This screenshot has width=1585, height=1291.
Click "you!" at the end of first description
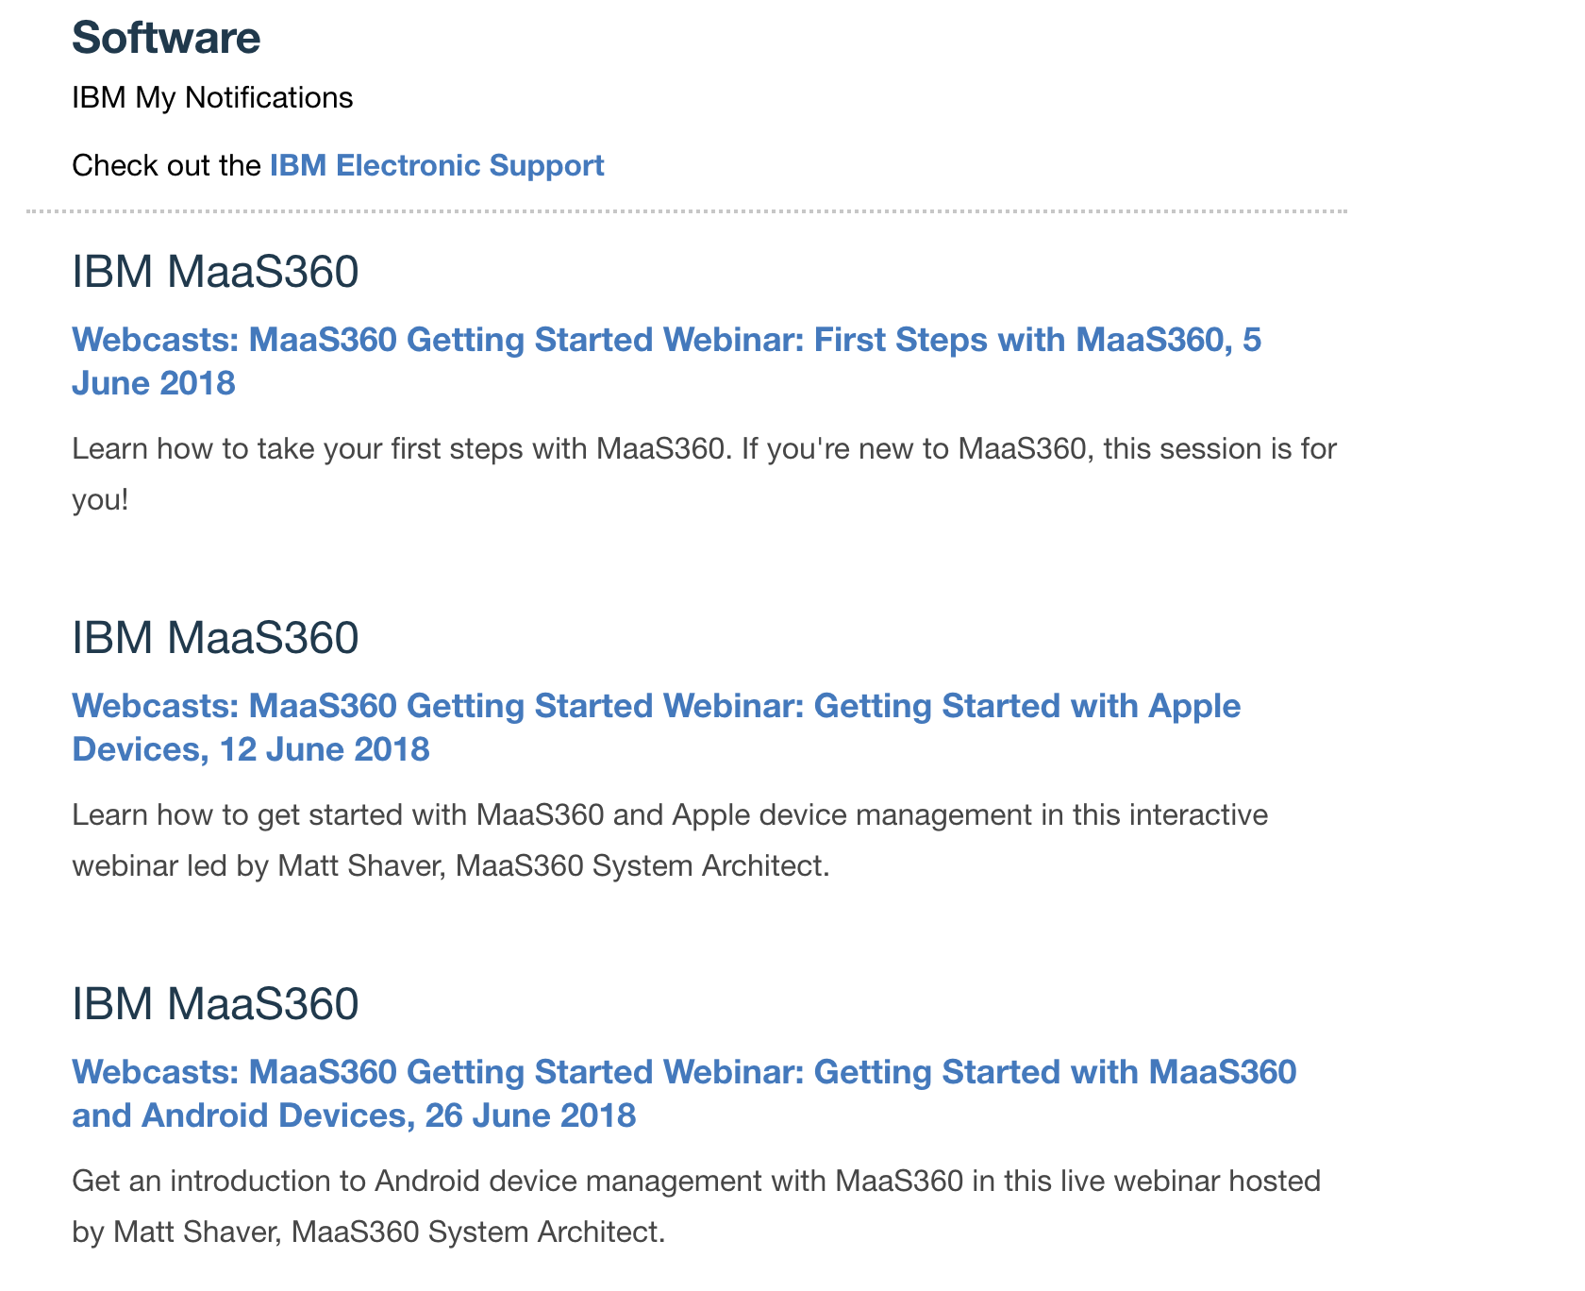coord(100,500)
